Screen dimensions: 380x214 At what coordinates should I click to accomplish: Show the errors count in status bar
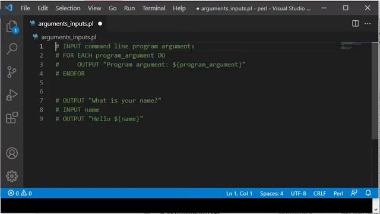(13, 193)
